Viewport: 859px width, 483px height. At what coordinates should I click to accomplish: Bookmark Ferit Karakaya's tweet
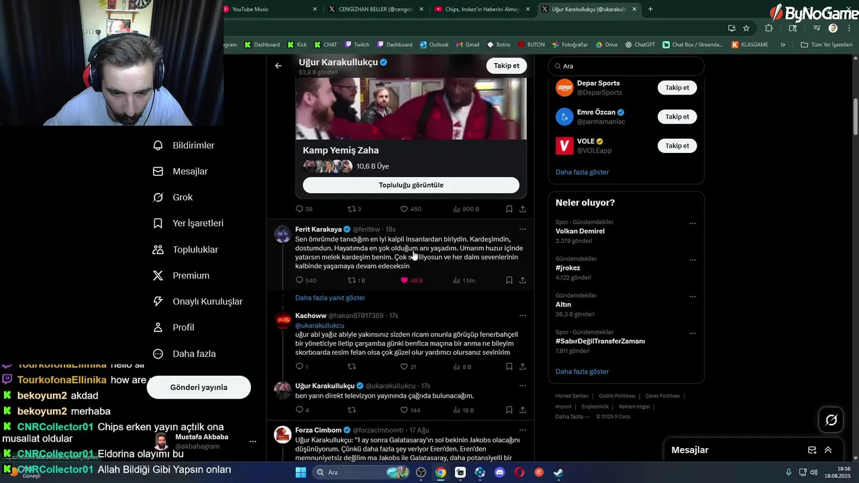pos(509,280)
